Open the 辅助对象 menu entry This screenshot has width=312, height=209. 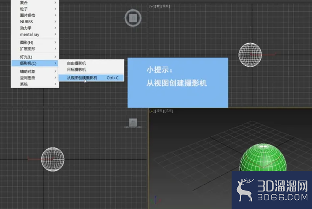35,71
